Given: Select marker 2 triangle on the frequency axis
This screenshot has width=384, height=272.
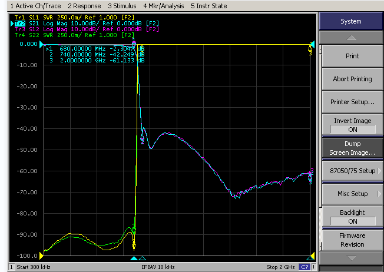Looking at the screenshot, I should coord(143,258).
